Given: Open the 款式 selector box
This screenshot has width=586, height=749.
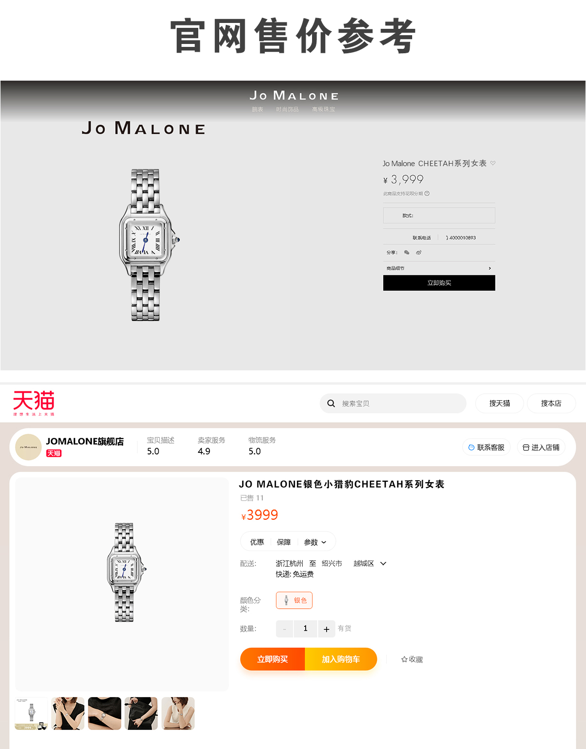Looking at the screenshot, I should point(439,215).
